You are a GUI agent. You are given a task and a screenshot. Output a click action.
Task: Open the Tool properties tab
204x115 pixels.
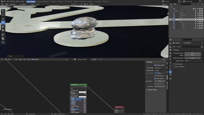[170, 43]
